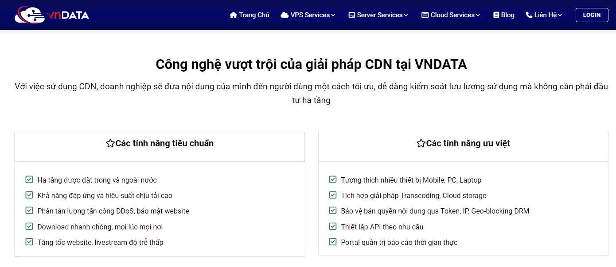Click the heading Các tính năng ưu việt
The height and width of the screenshot is (267, 616).
coord(468,143)
